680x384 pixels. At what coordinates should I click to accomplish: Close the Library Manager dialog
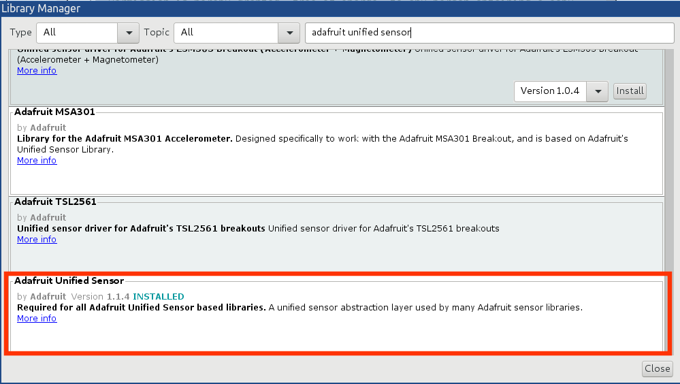point(657,368)
